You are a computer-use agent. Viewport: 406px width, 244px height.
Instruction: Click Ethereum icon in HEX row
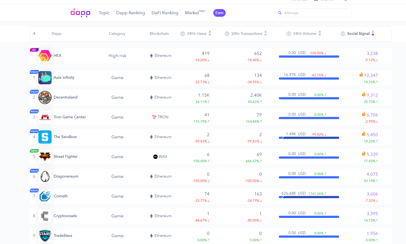[151, 56]
